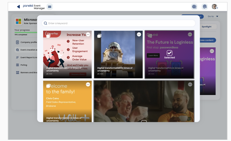Click the Learn More button on Loginless card
231x141 pixels.
[153, 56]
